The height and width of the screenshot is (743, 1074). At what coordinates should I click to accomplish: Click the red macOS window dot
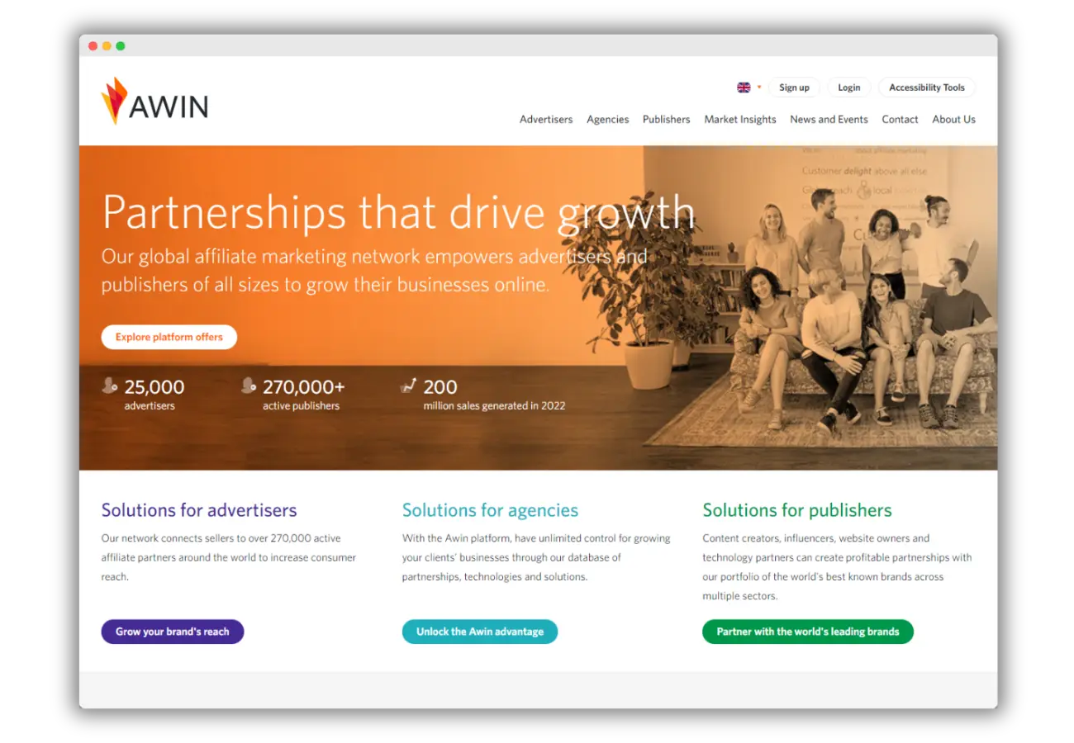[93, 46]
